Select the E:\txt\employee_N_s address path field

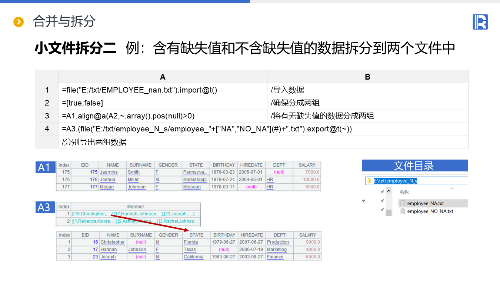[x=395, y=181]
